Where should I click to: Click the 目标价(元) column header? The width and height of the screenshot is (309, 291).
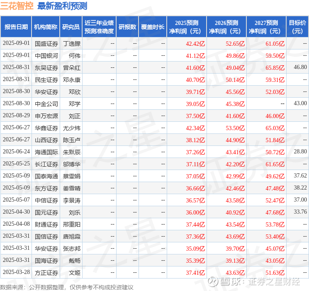(x=297, y=27)
